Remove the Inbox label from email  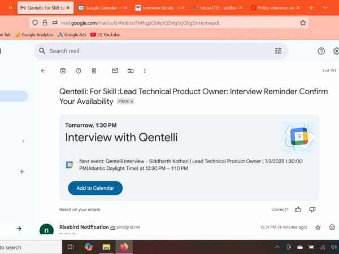(x=132, y=102)
